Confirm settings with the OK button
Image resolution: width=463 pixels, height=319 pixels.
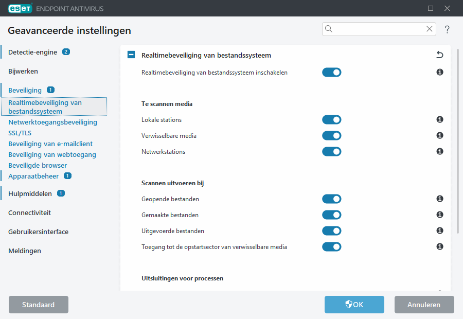[x=354, y=305]
